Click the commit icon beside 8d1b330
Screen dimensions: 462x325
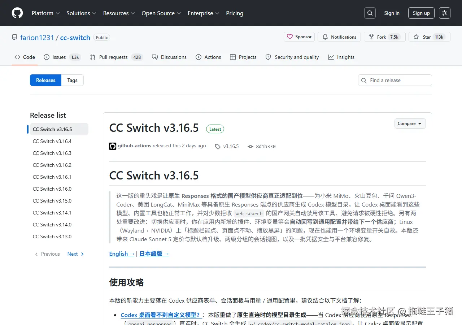point(250,147)
